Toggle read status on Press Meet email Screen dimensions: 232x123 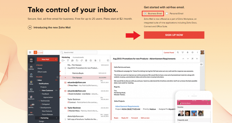[65, 82]
